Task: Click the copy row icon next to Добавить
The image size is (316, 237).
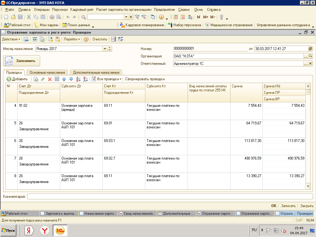Action: coord(36,79)
